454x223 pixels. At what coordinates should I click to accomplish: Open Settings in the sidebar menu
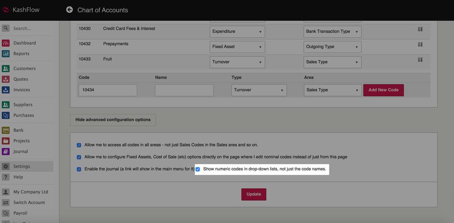(22, 166)
